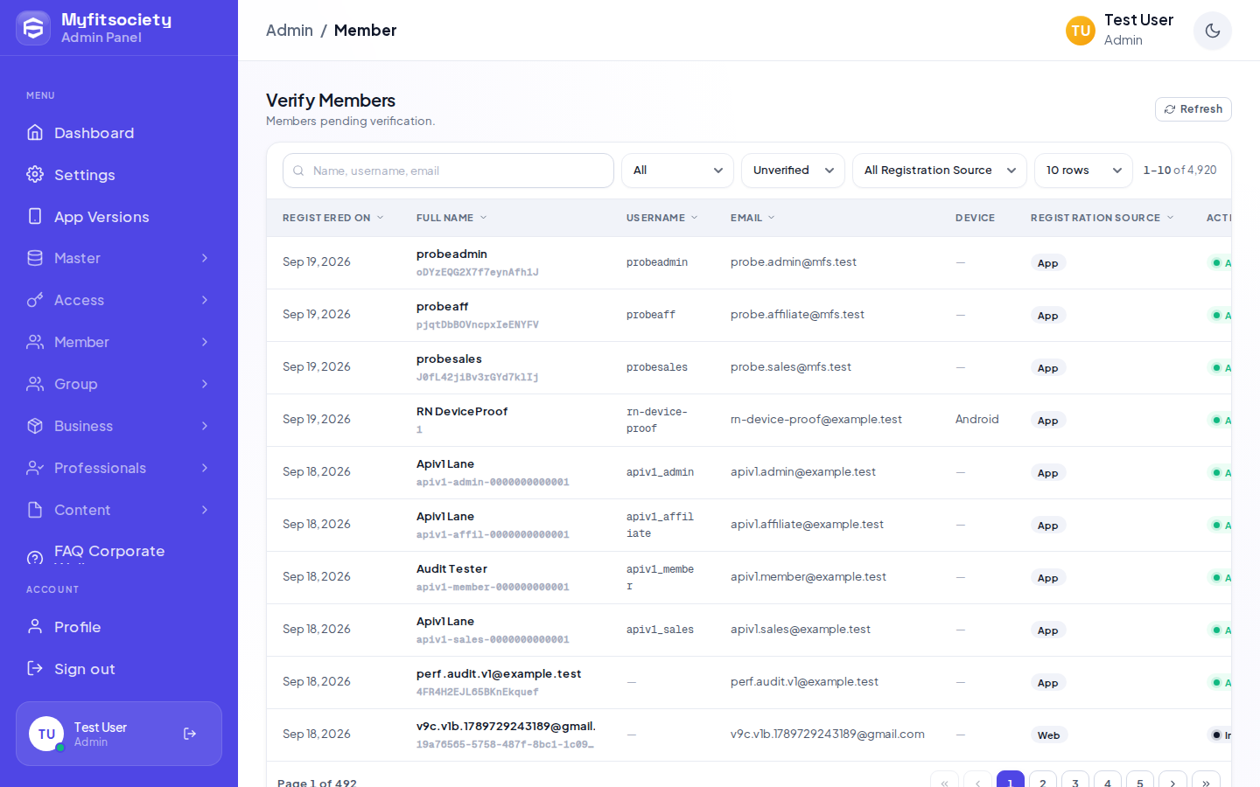Image resolution: width=1260 pixels, height=787 pixels.
Task: Open the 10 rows page size dropdown
Action: coord(1083,171)
